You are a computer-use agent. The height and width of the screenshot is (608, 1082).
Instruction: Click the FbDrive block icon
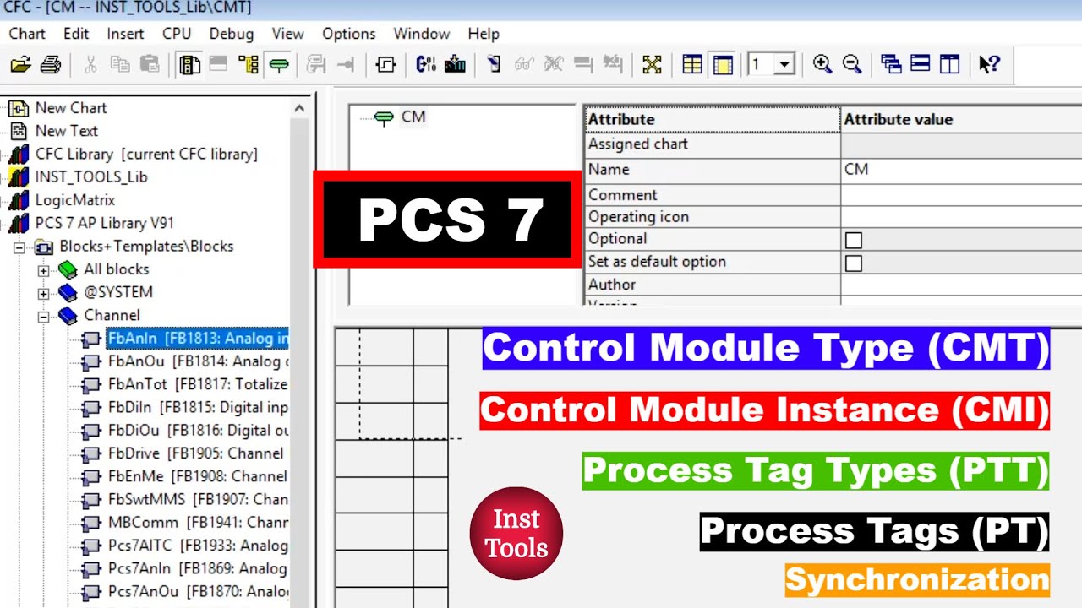pos(91,453)
